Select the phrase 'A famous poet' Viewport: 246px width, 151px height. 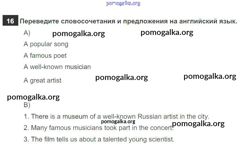click(45, 55)
